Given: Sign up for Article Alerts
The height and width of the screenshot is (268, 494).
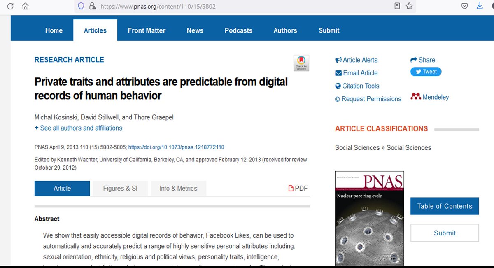Looking at the screenshot, I should [x=357, y=60].
